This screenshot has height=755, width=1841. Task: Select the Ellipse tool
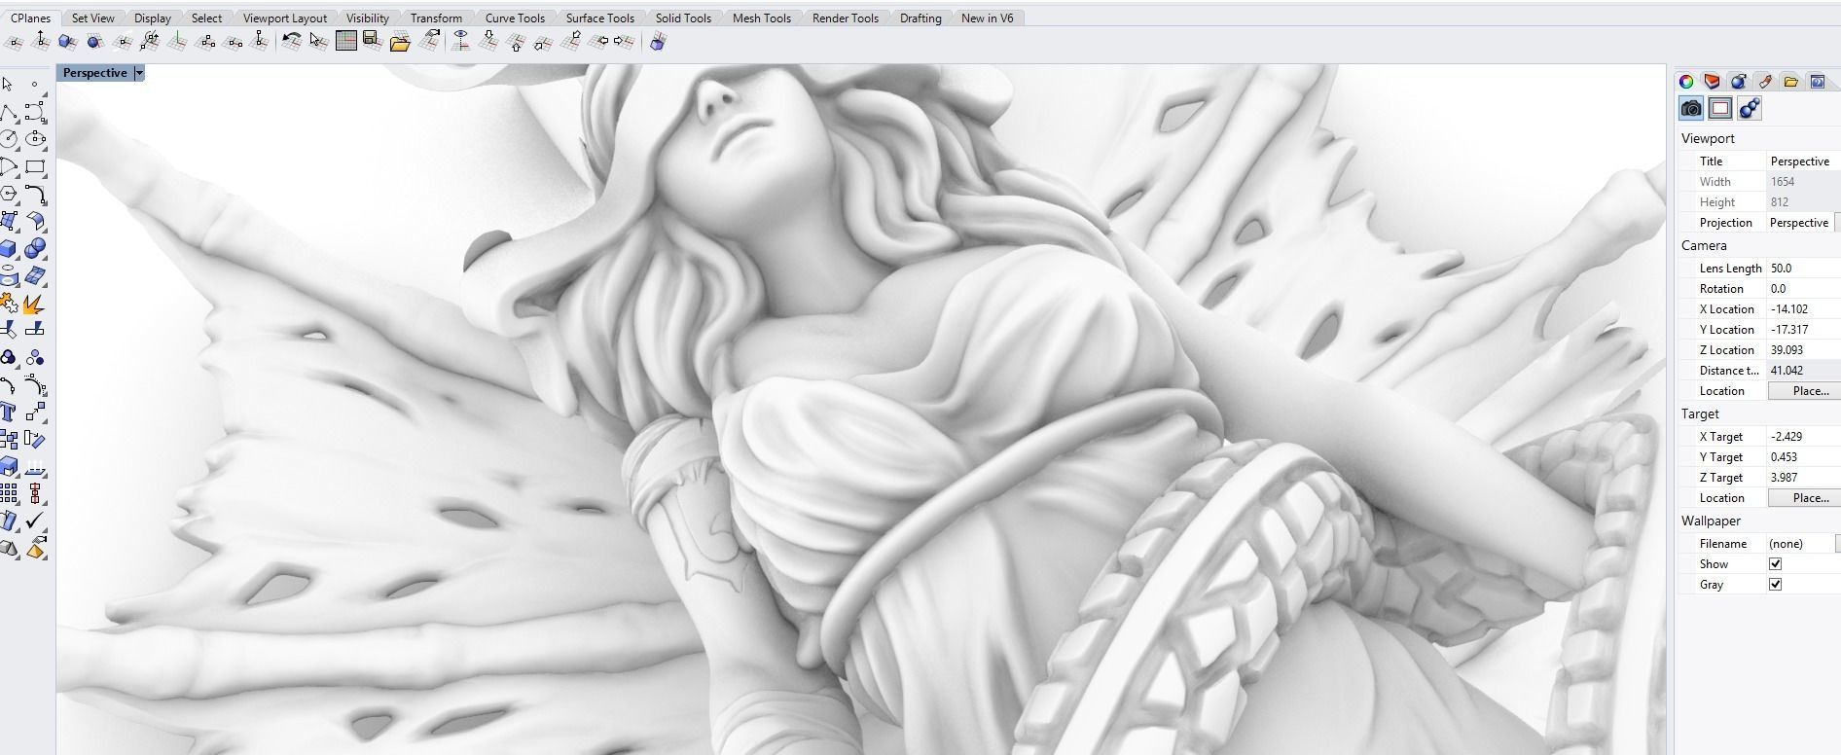coord(35,138)
